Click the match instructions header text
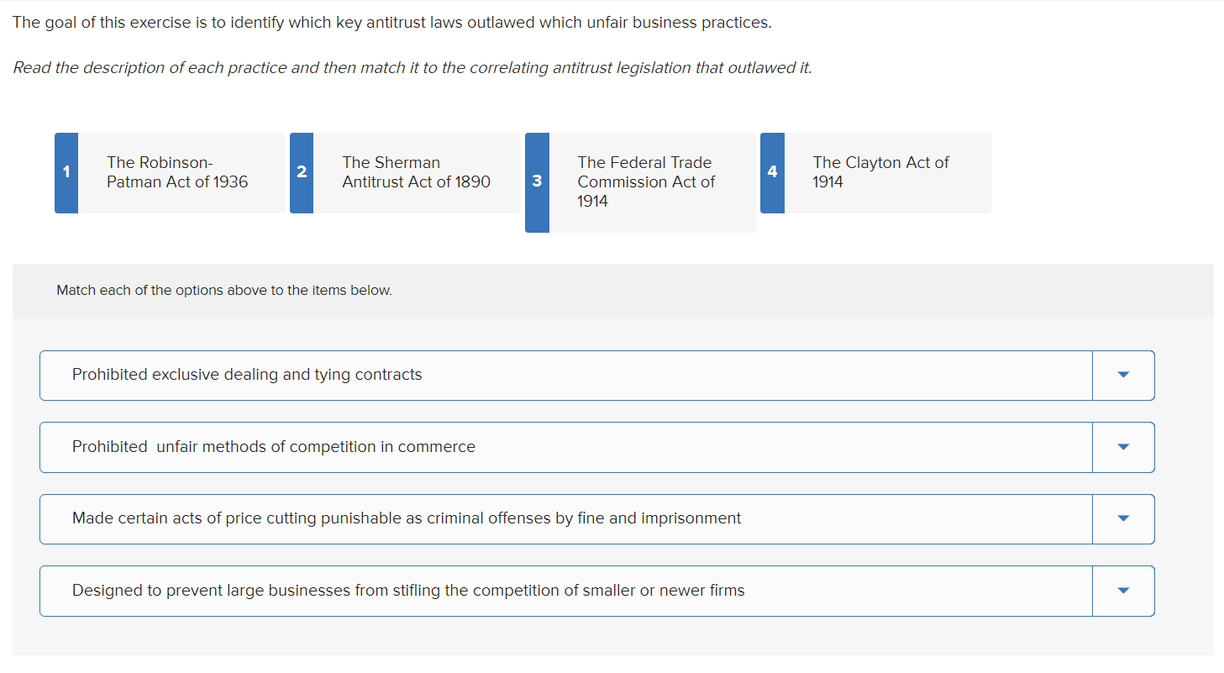Viewport: 1224px width, 673px height. [224, 290]
